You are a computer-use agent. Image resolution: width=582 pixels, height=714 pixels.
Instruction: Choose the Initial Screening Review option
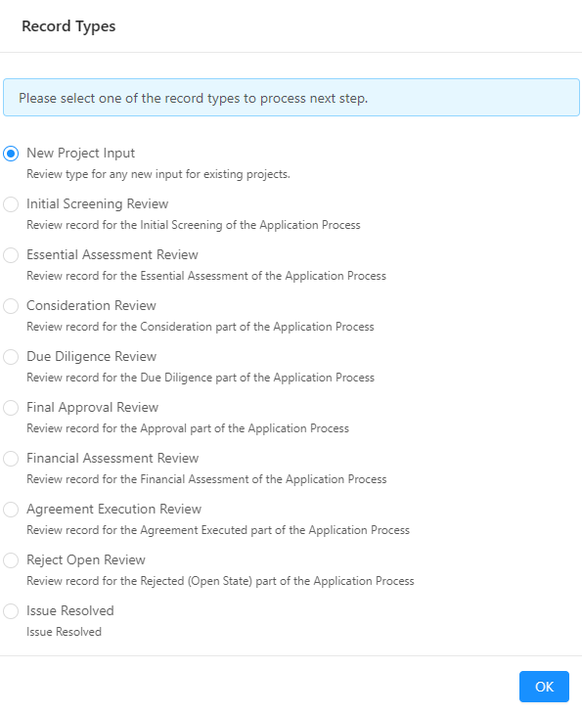pos(11,204)
